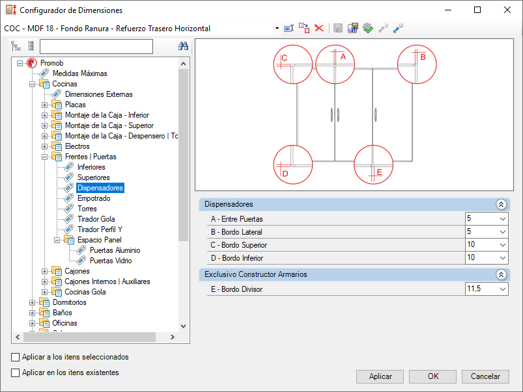Click the folder icon beside Cajones
Image resolution: width=523 pixels, height=392 pixels.
click(57, 271)
